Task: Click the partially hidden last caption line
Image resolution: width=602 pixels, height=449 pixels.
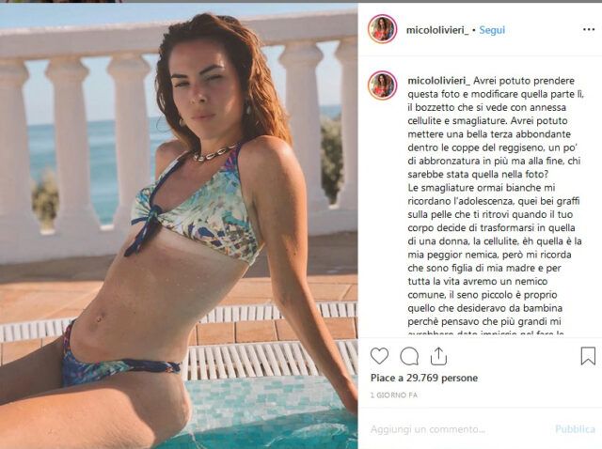Action: 485,333
